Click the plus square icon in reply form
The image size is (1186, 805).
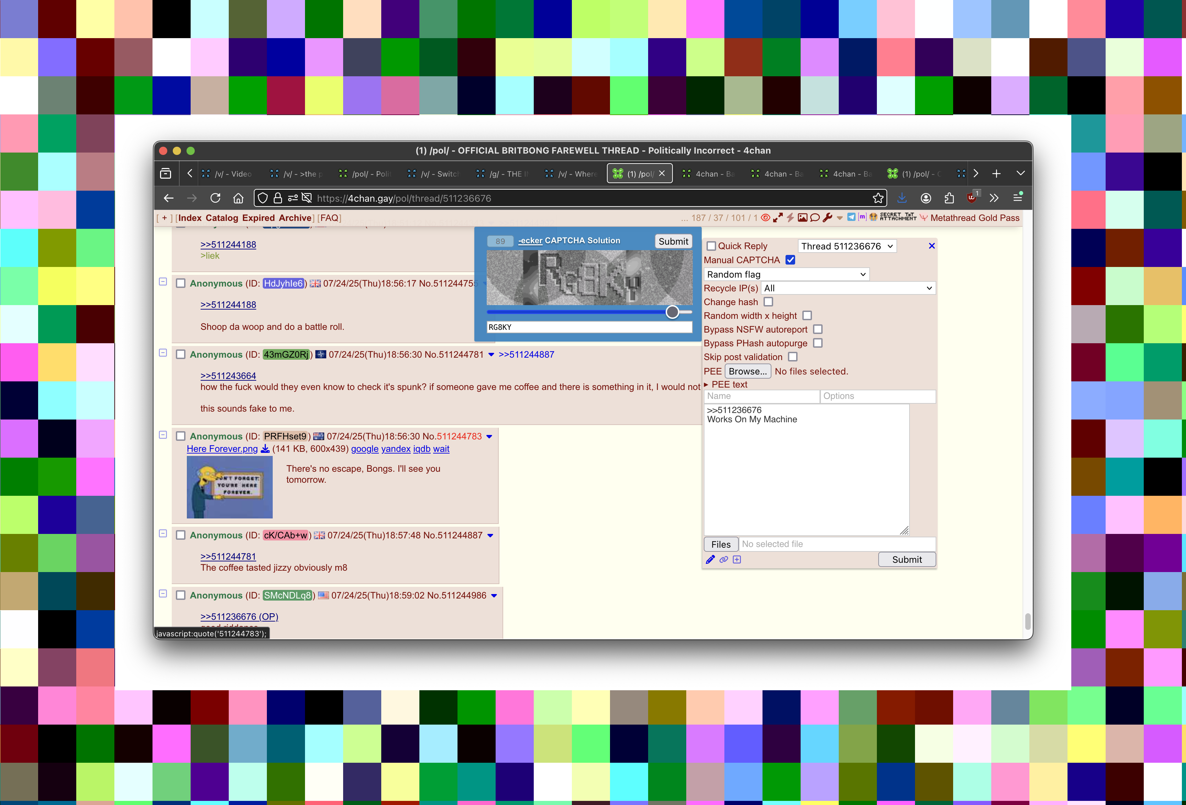pos(737,559)
